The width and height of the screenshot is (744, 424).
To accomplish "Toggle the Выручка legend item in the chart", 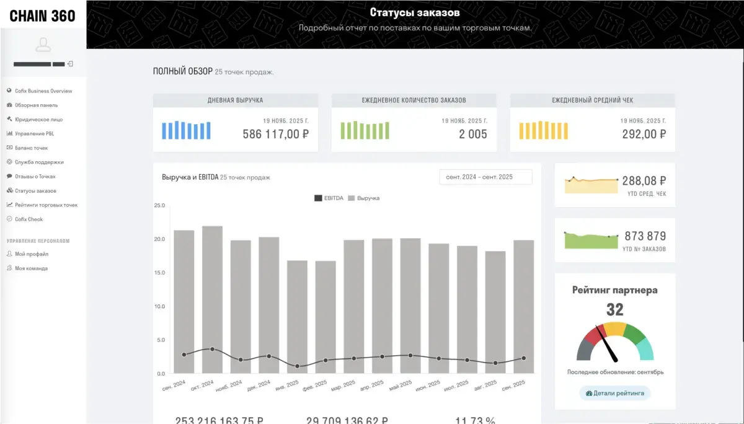I will click(x=363, y=198).
